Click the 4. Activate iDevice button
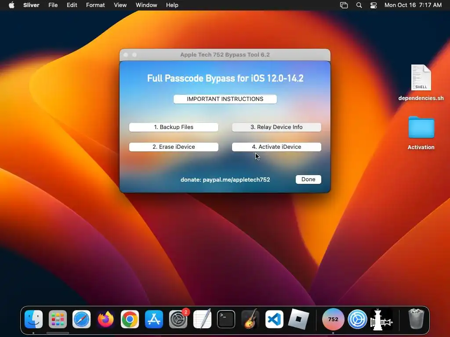The height and width of the screenshot is (337, 450). pyautogui.click(x=276, y=147)
